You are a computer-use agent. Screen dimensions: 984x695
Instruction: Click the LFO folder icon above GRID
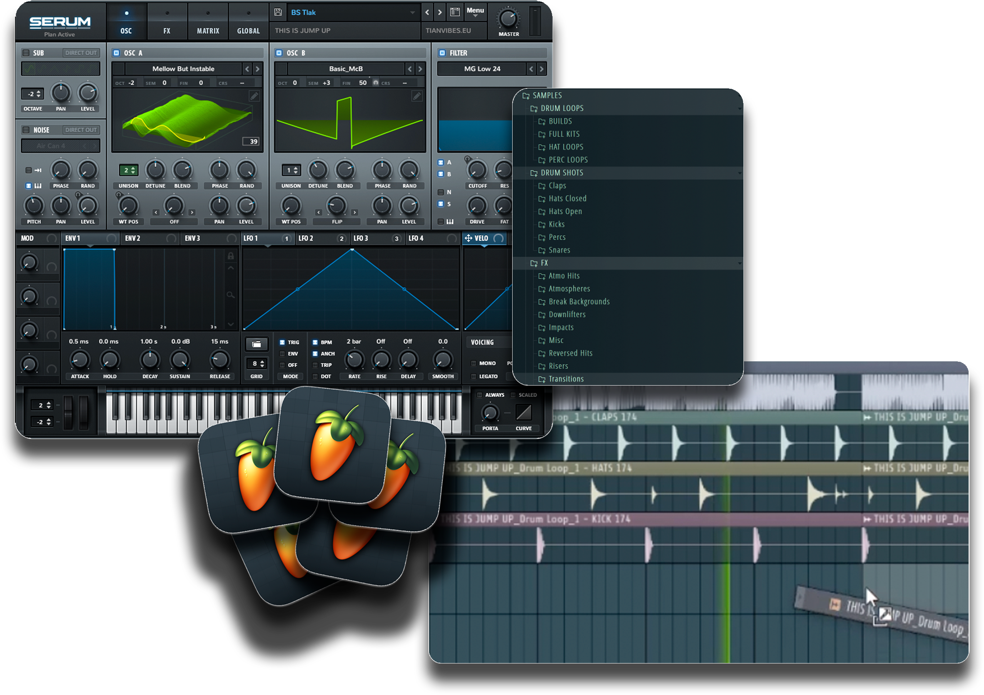click(256, 344)
